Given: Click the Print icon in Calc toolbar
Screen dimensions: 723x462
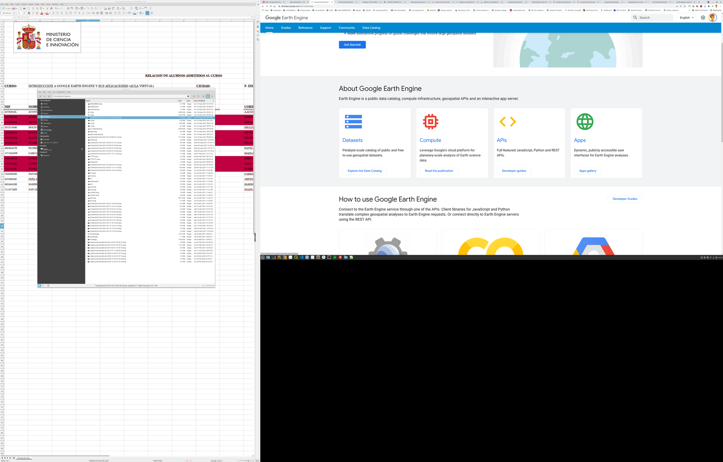Looking at the screenshot, I should click(24, 8).
